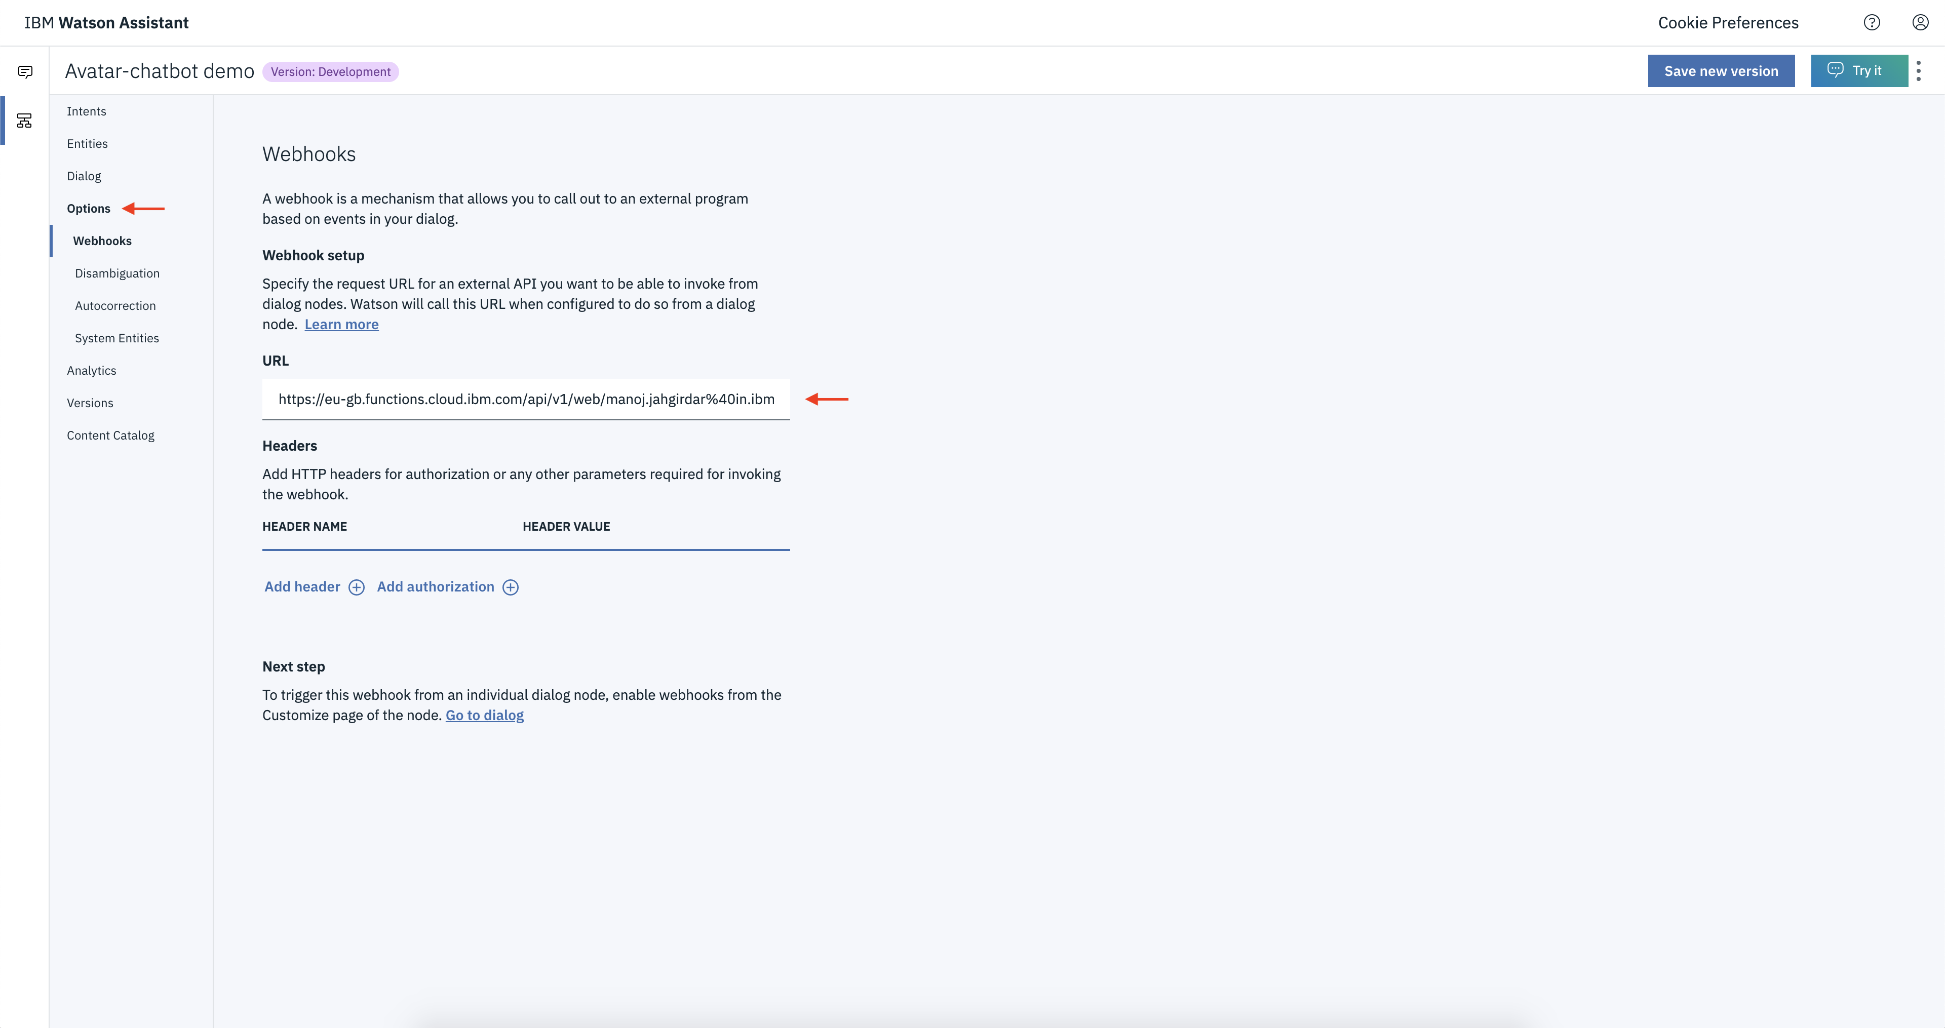Click the plus icon beside Add header
Image resolution: width=1945 pixels, height=1028 pixels.
pos(357,587)
